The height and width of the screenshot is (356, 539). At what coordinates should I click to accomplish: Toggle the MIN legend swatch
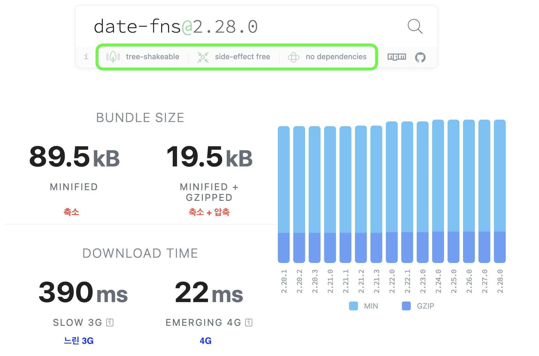pyautogui.click(x=353, y=306)
